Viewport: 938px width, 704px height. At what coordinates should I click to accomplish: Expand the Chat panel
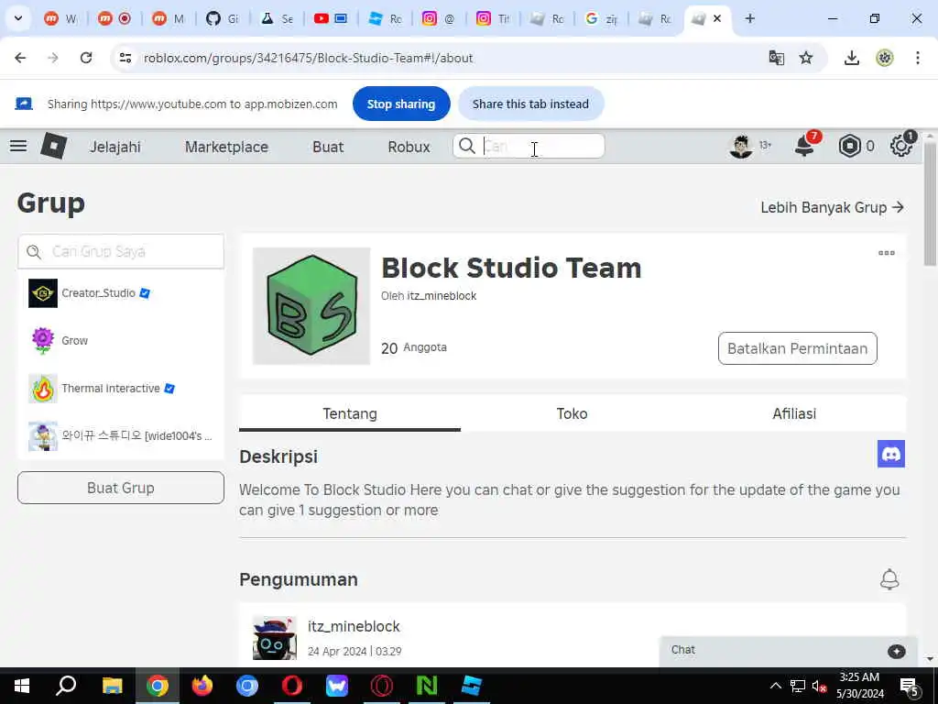(x=789, y=651)
